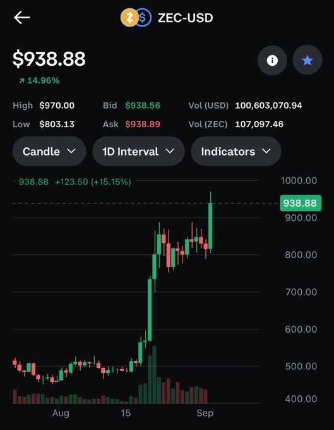Tap the 15 date axis label

click(x=126, y=413)
